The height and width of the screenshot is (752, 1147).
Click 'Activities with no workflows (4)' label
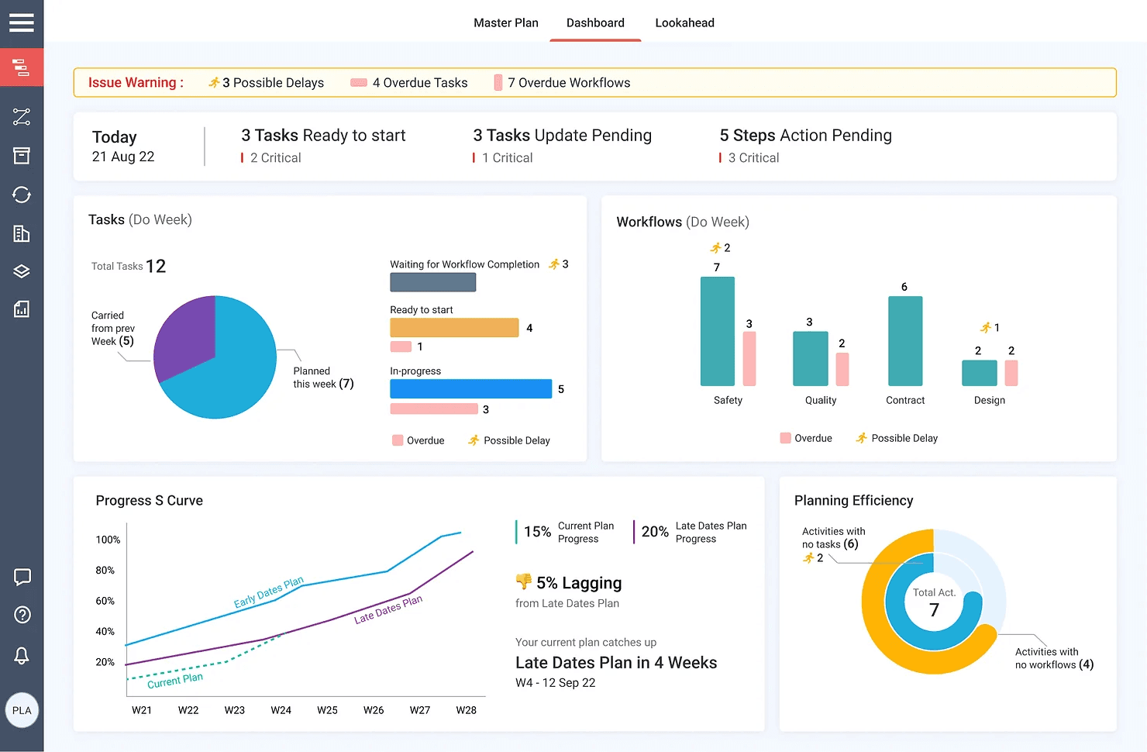point(1054,658)
